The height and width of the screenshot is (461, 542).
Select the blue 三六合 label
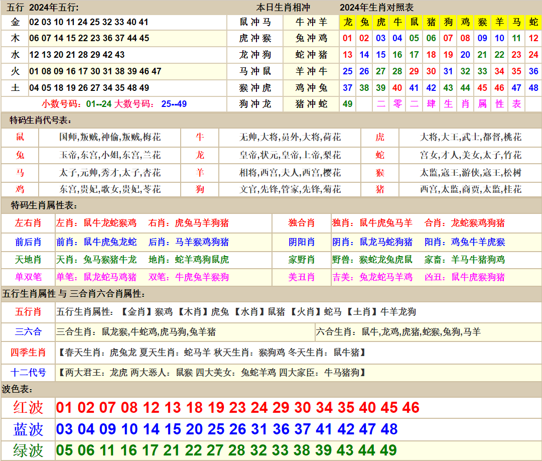click(x=28, y=332)
